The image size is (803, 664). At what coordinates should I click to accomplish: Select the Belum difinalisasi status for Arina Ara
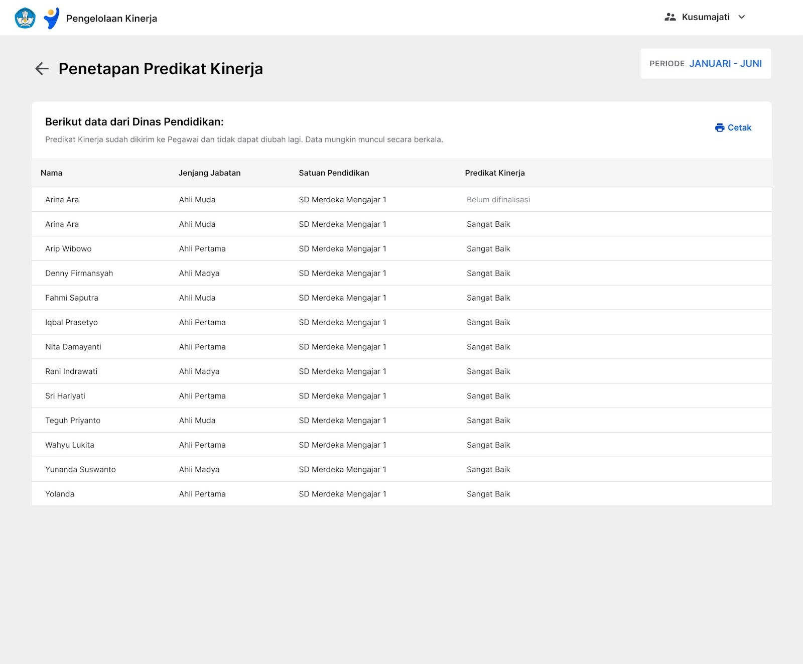click(498, 200)
